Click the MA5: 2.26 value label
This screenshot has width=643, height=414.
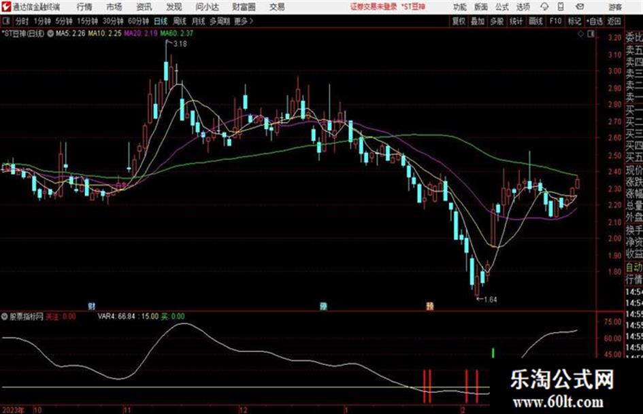tap(71, 33)
